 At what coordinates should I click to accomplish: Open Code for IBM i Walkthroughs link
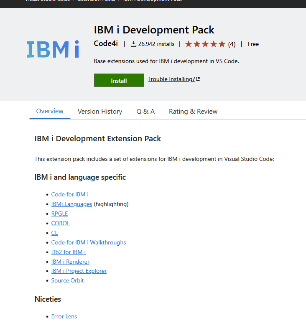(x=89, y=242)
